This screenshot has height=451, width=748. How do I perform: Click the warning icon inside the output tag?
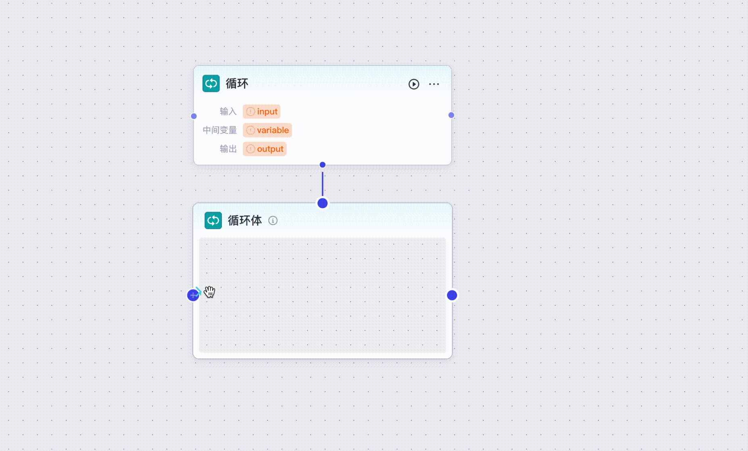(250, 149)
